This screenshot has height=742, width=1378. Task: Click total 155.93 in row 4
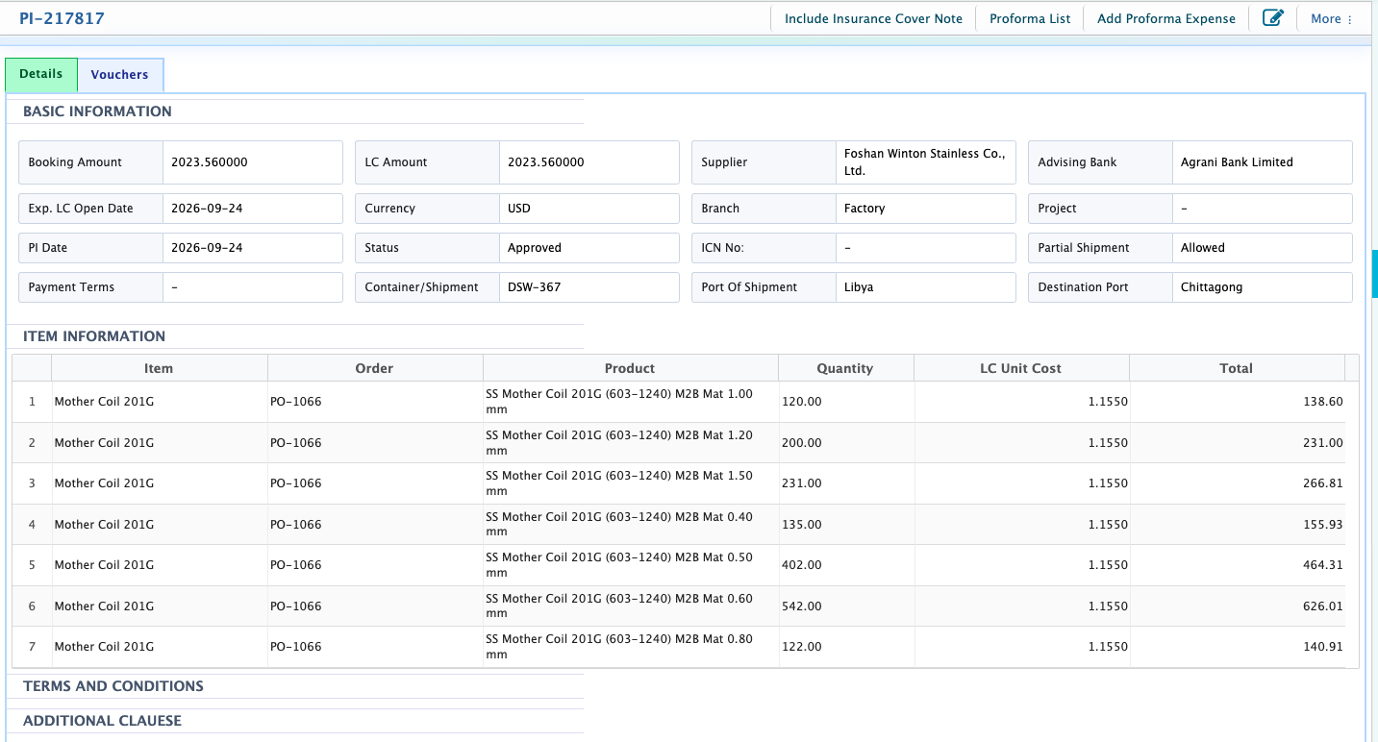coord(1323,525)
